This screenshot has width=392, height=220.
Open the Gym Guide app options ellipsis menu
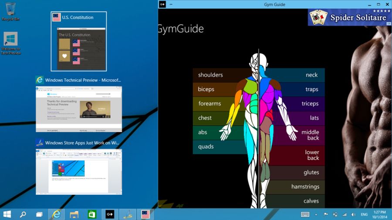(x=171, y=4)
